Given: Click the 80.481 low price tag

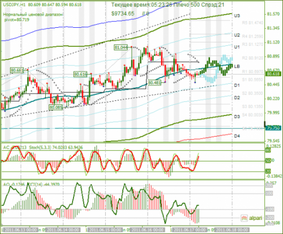Looking at the screenshot, I should 155,83.
